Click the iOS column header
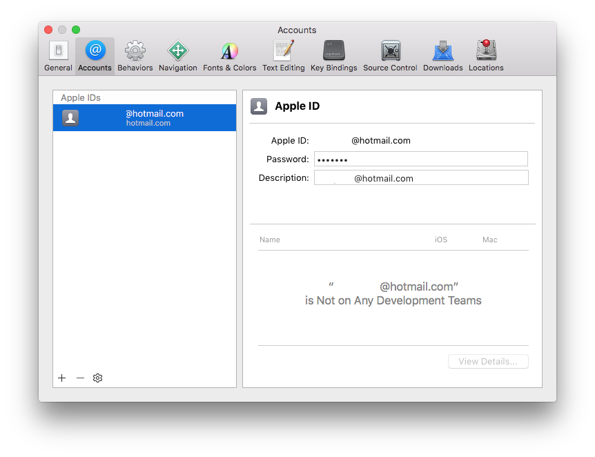Screen dimensions: 595x457 440,240
